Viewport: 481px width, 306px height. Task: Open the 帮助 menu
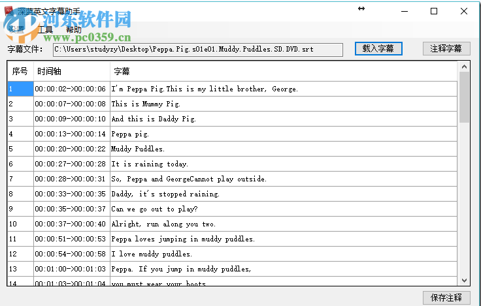click(74, 29)
